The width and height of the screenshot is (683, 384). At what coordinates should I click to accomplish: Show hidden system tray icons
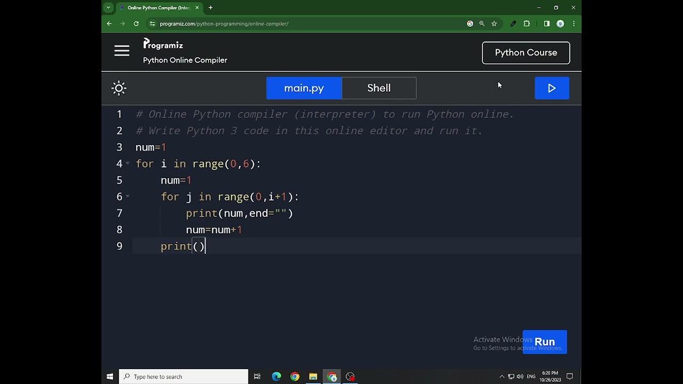click(x=502, y=377)
